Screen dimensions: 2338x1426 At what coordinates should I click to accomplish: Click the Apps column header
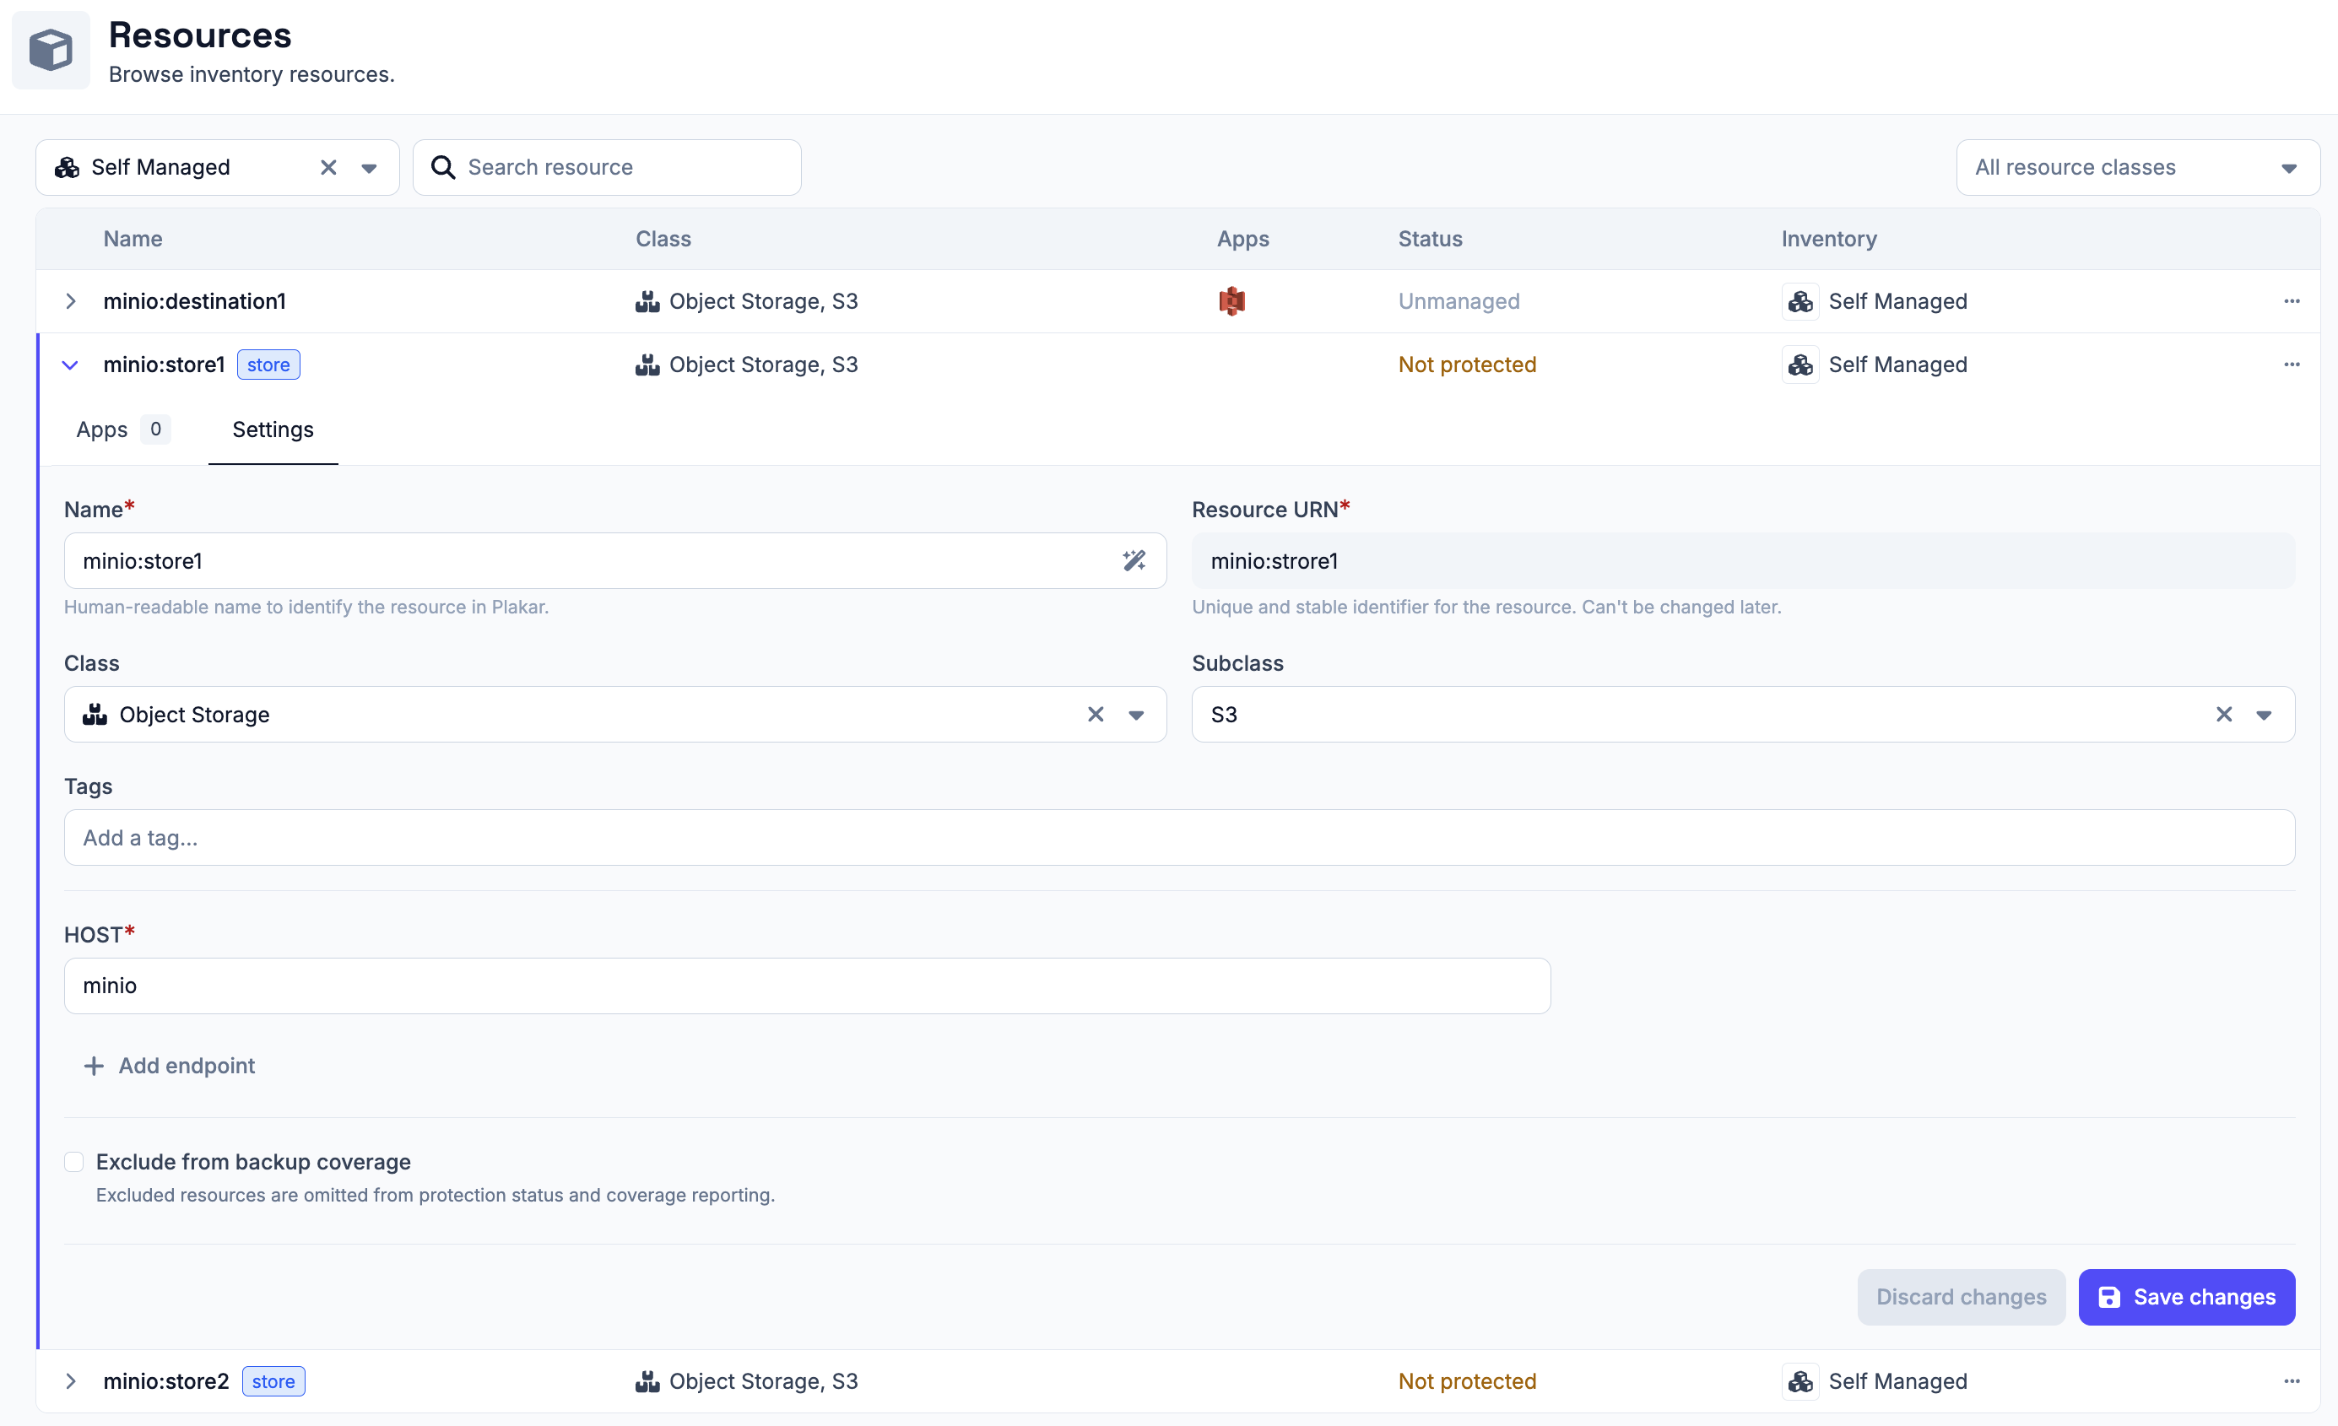1243,239
